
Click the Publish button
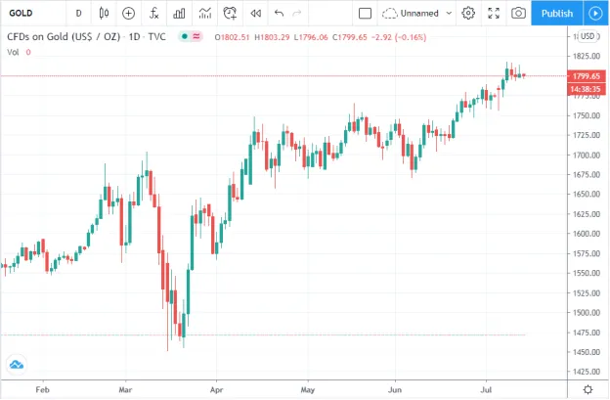pyautogui.click(x=557, y=14)
